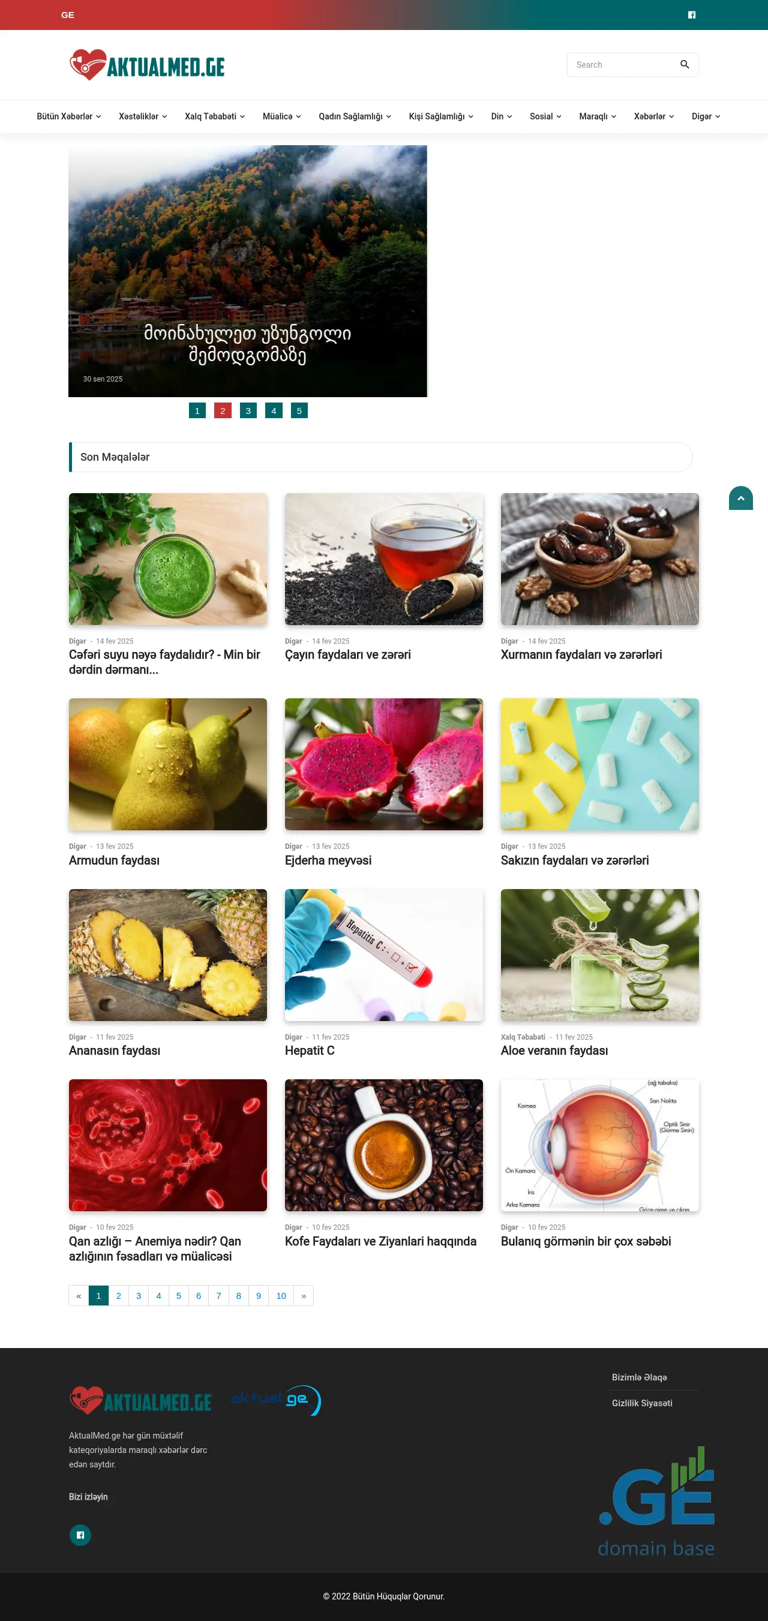The height and width of the screenshot is (1621, 768).
Task: Open the Gizlilik Siyasəti link
Action: (x=641, y=1403)
